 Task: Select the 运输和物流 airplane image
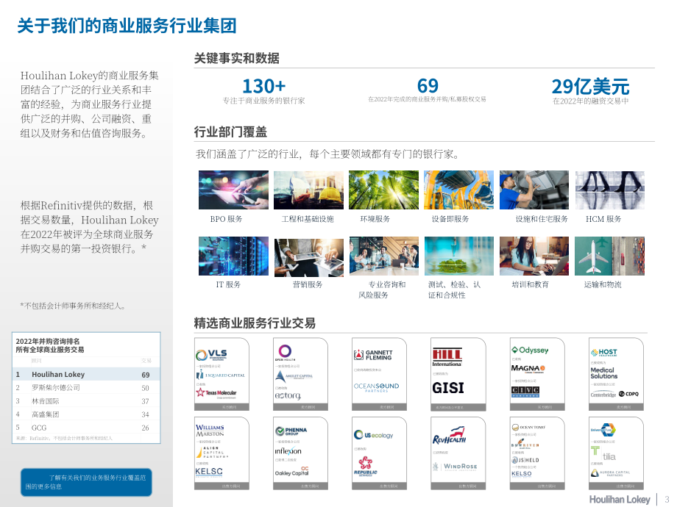tap(609, 256)
